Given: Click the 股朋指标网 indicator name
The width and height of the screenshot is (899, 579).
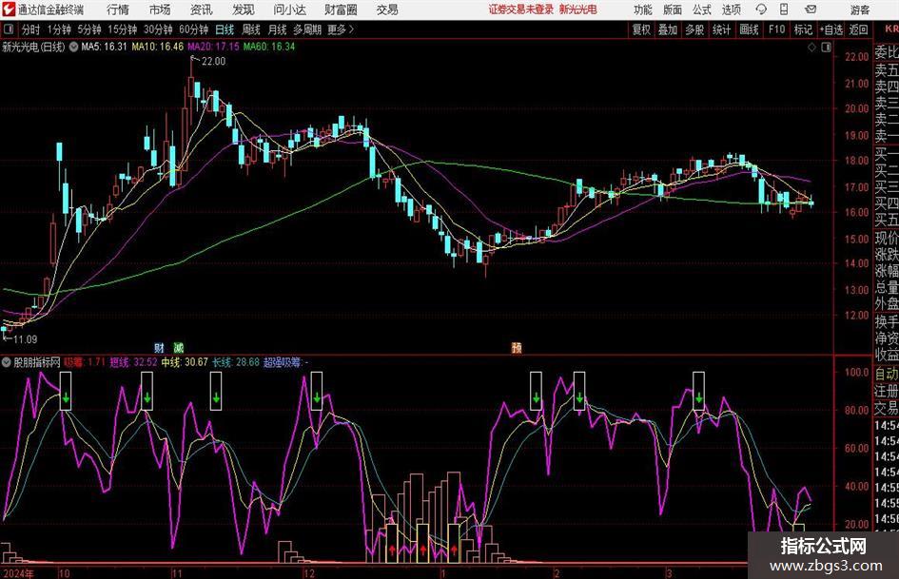Looking at the screenshot, I should point(37,362).
